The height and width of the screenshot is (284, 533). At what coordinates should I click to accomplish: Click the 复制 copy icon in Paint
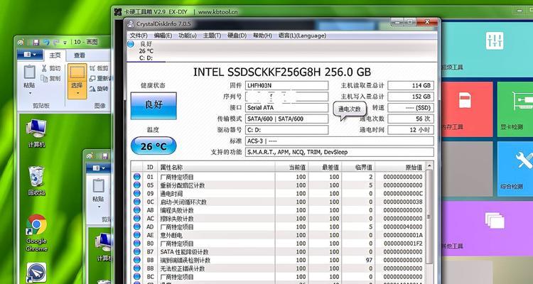click(44, 79)
